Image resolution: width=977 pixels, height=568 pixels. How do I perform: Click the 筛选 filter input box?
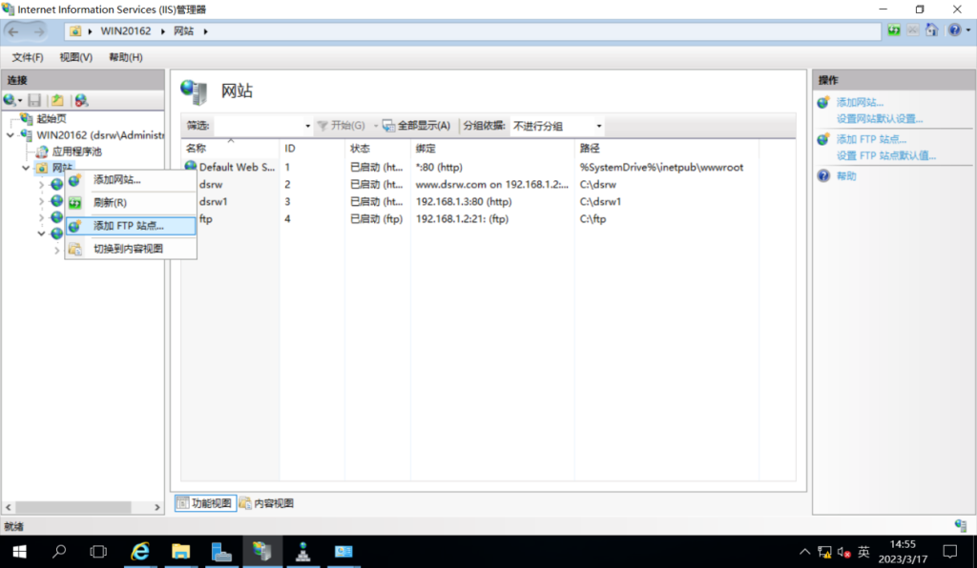(x=259, y=126)
